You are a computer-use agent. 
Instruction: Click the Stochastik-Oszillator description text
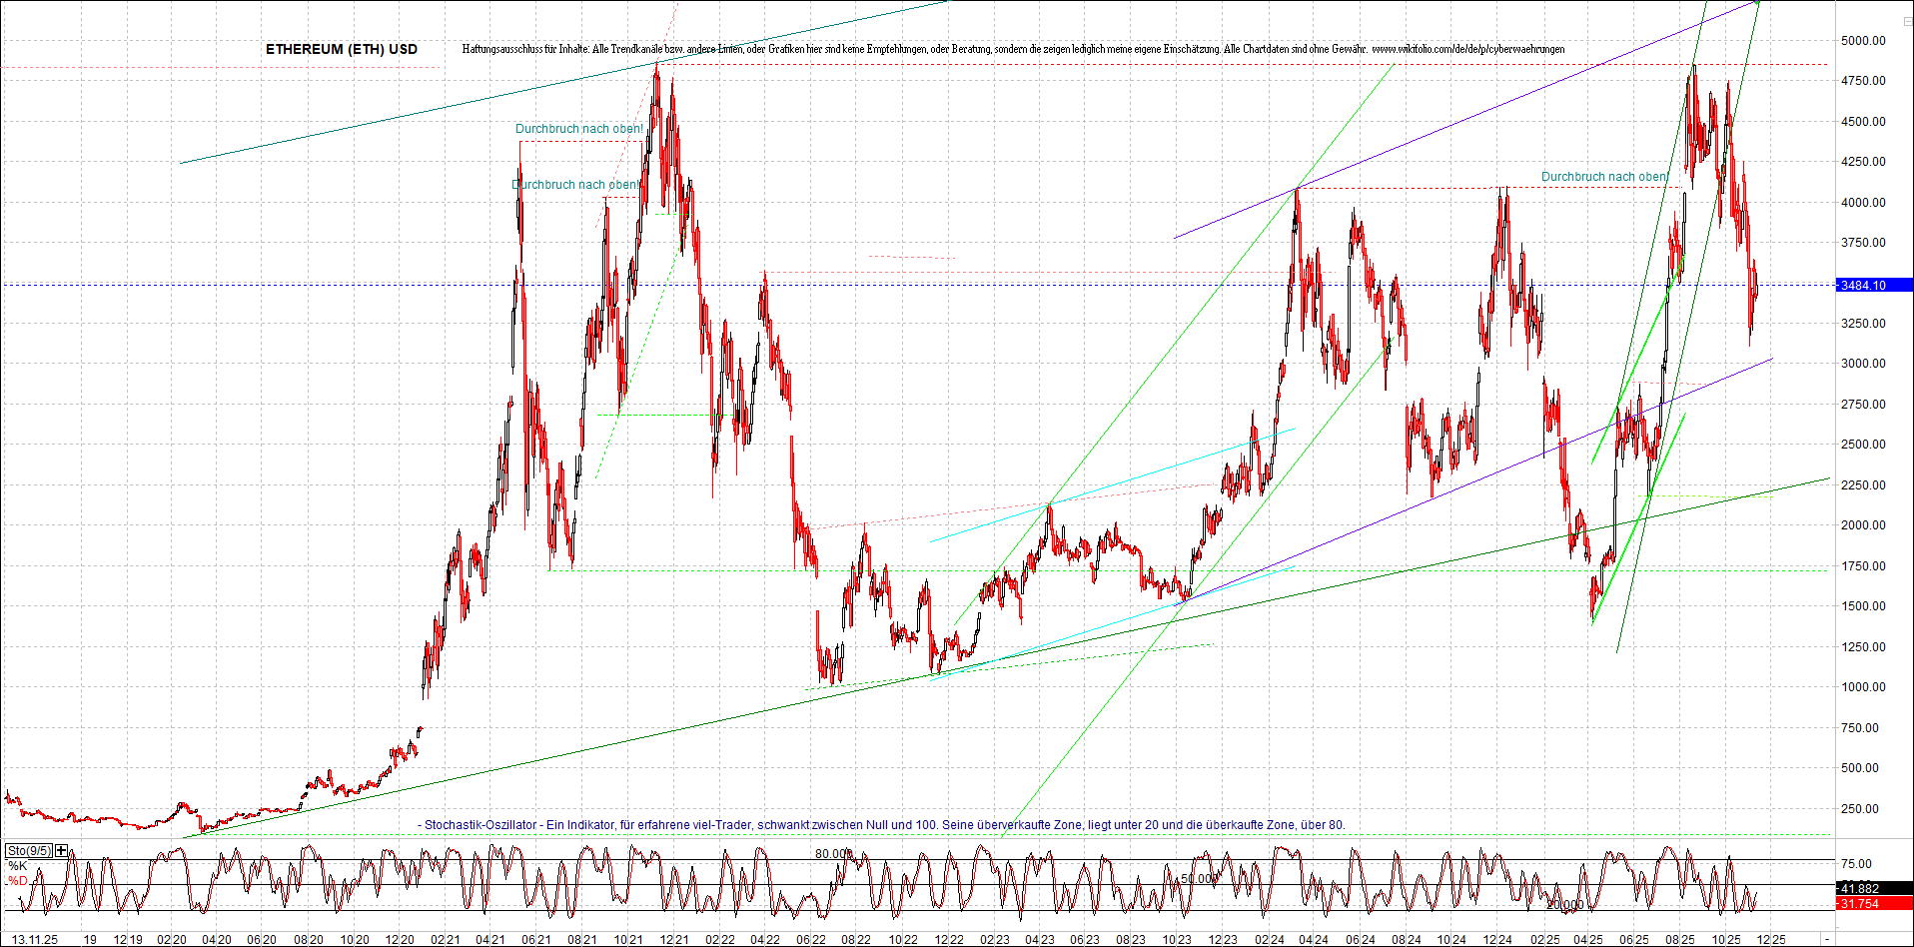pos(881,825)
